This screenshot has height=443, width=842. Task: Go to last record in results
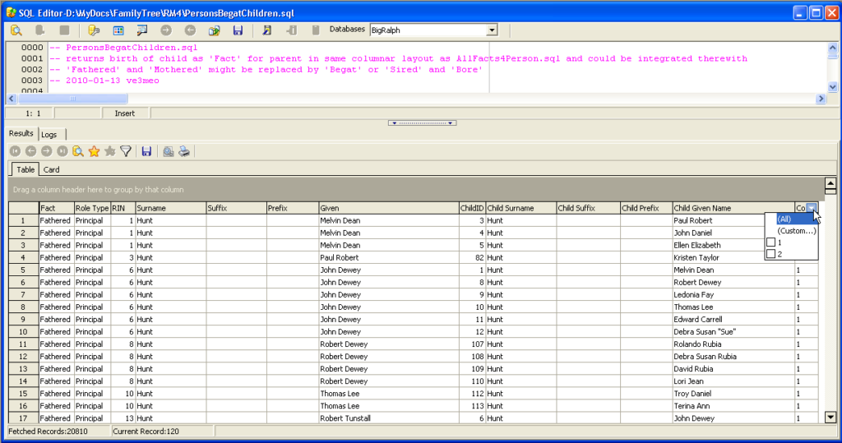pos(62,151)
